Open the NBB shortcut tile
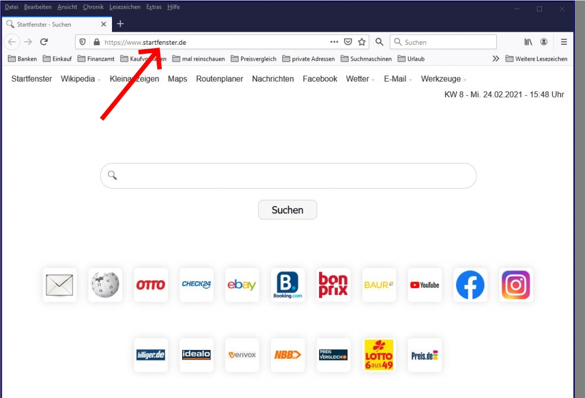The image size is (585, 398). 287,355
